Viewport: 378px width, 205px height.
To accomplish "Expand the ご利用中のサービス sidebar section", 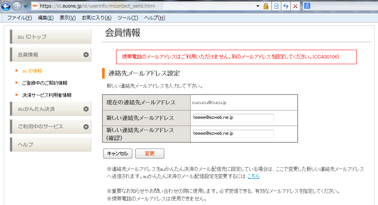I will tap(51, 126).
